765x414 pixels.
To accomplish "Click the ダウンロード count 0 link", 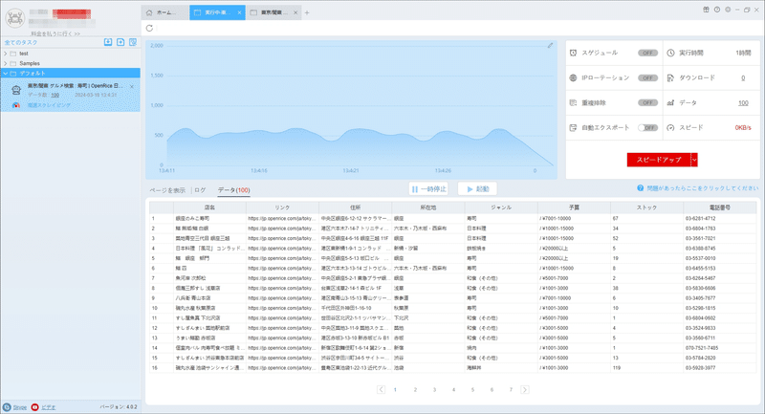I will coord(743,78).
